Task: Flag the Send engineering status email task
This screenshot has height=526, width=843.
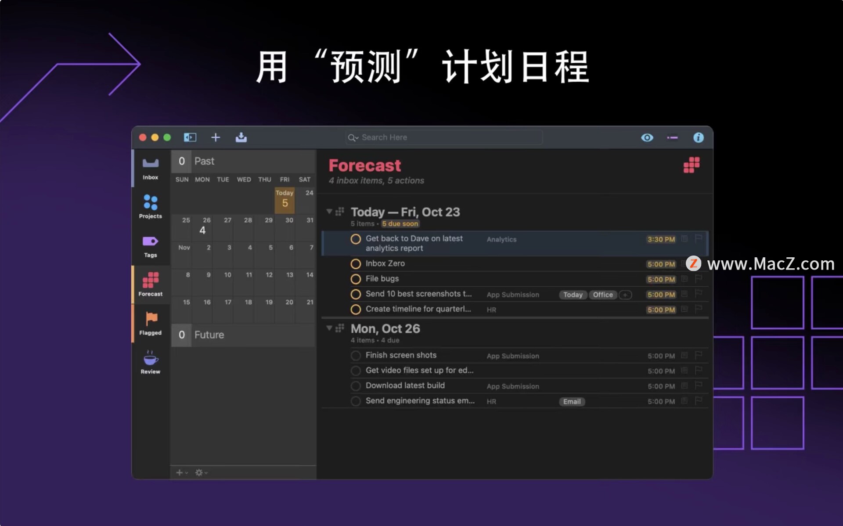Action: pos(699,400)
